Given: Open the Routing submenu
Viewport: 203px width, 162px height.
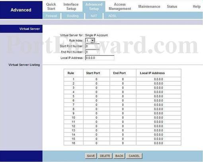Looking at the screenshot, I should [73, 16].
